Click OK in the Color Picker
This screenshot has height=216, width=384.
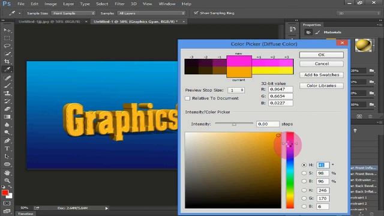pyautogui.click(x=322, y=55)
